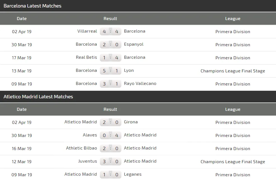Click the Alaves 0:4 Atletico score

[x=110, y=135]
